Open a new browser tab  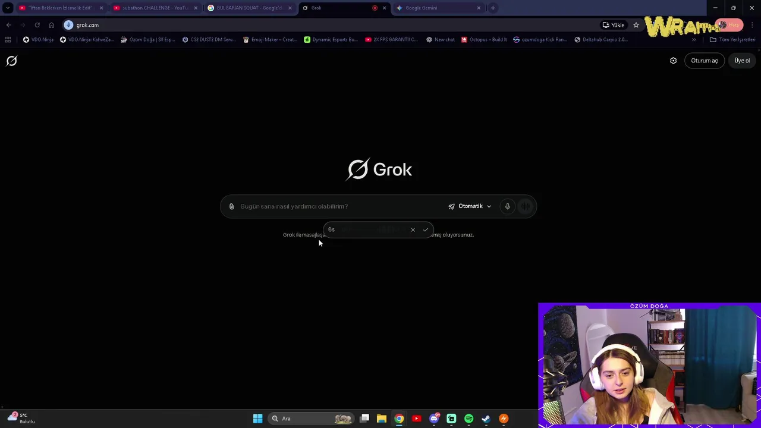(x=493, y=8)
